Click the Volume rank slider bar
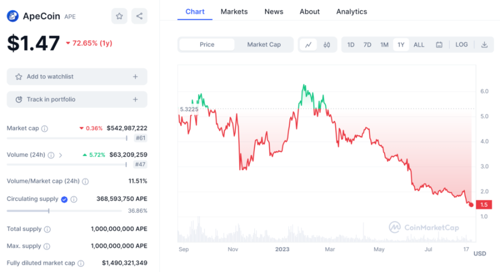The height and width of the screenshot is (272, 500). click(67, 165)
